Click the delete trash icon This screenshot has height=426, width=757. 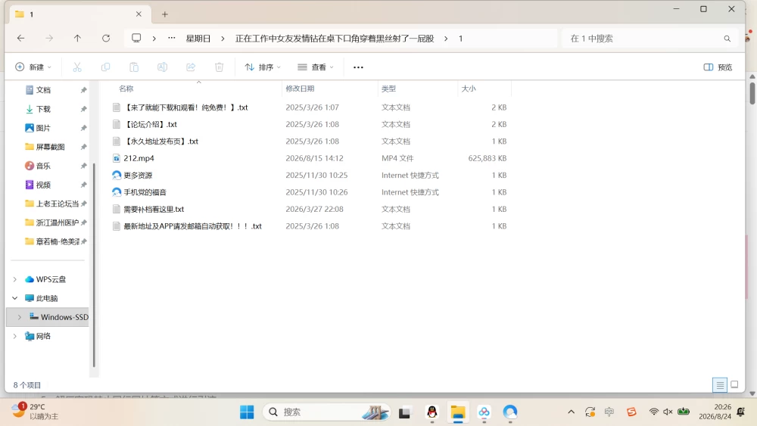pos(220,67)
